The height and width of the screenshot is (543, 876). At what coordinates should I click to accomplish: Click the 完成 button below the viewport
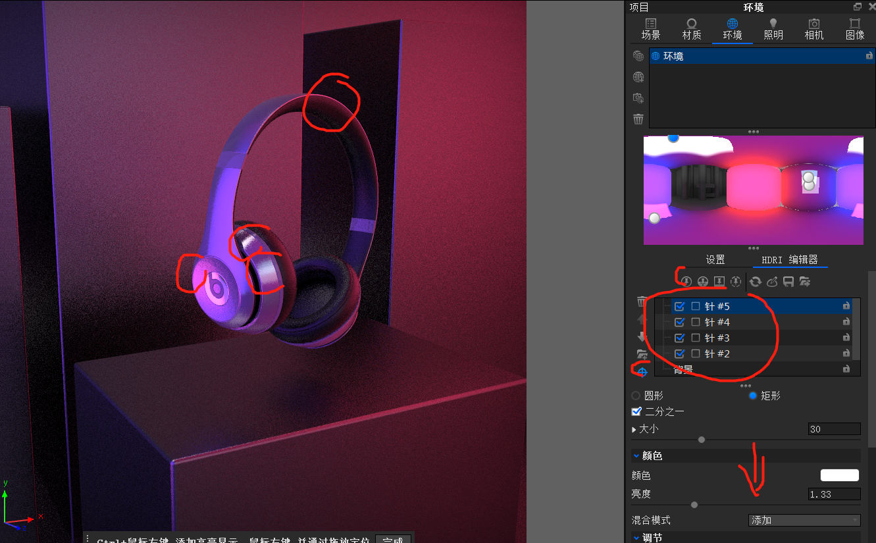click(393, 539)
